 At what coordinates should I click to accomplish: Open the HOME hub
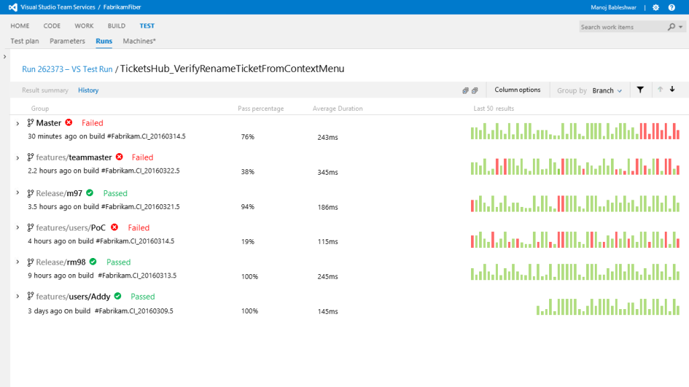click(20, 26)
